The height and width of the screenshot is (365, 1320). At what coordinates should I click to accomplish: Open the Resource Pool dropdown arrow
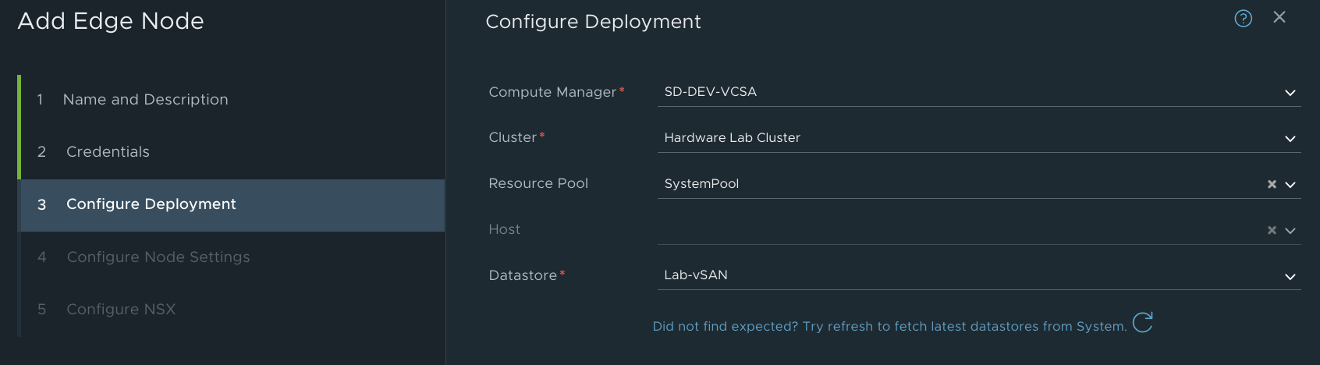pos(1290,185)
